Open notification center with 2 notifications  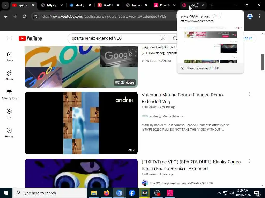[x=257, y=193]
